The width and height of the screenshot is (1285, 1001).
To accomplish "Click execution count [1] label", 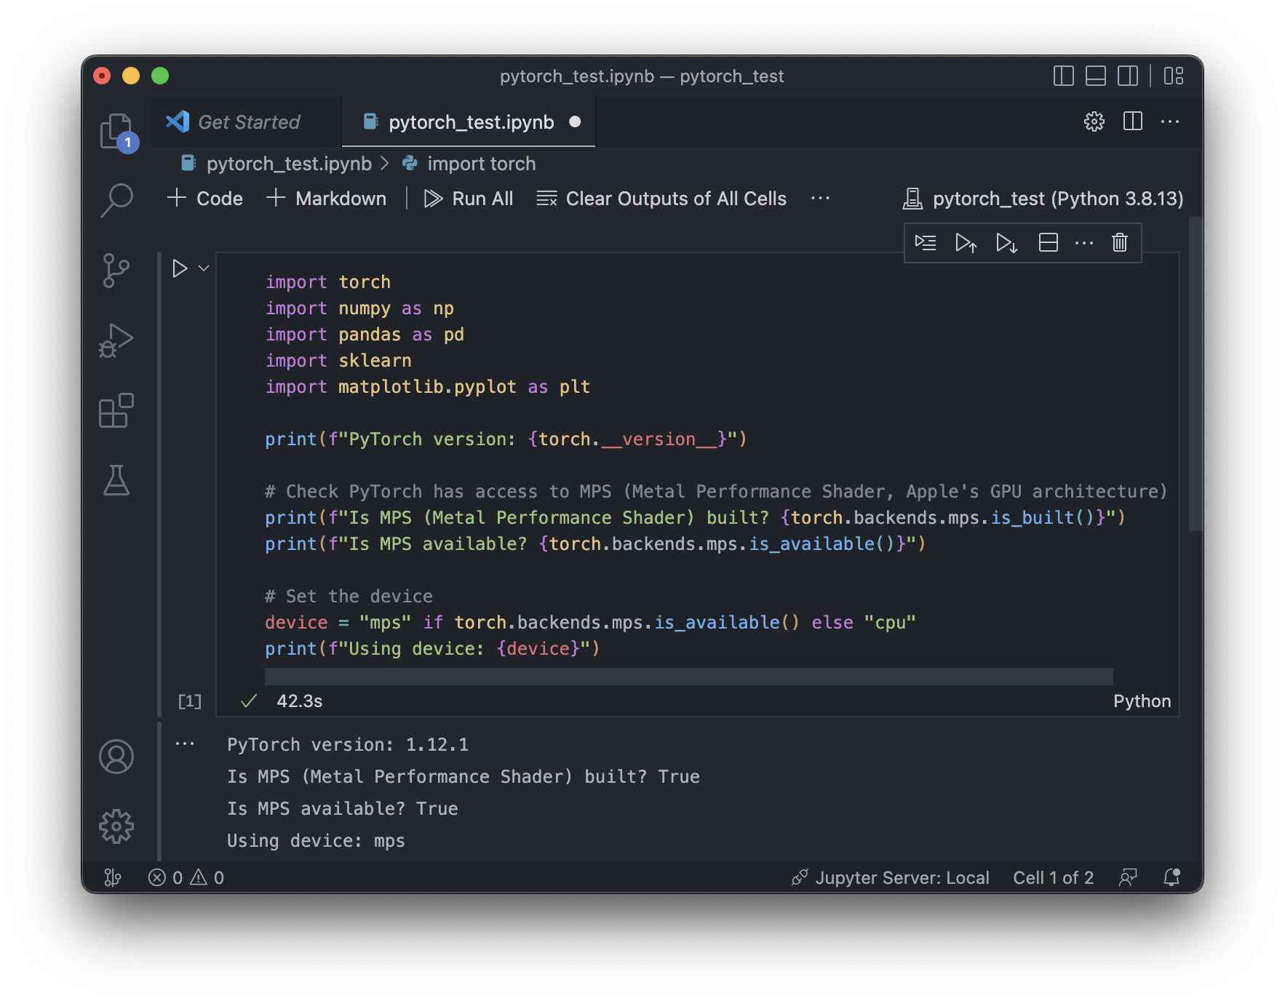I will point(189,701).
